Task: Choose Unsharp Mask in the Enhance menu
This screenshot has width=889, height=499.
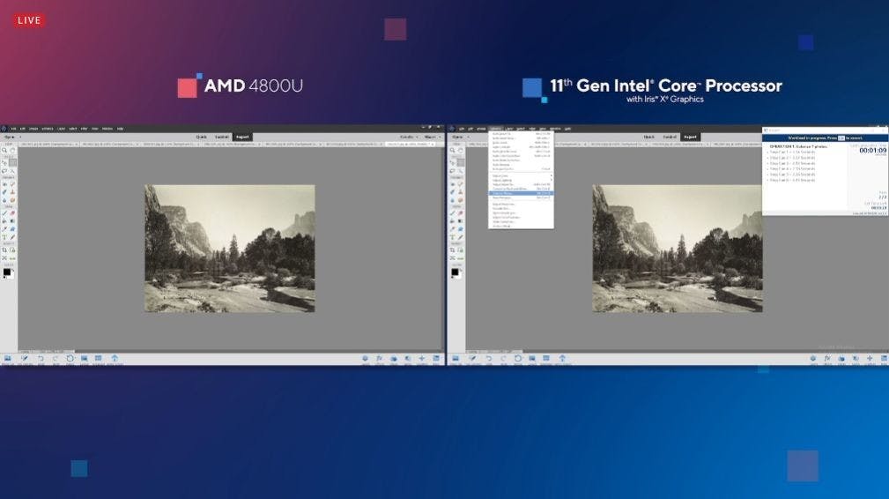Action: 521,227
